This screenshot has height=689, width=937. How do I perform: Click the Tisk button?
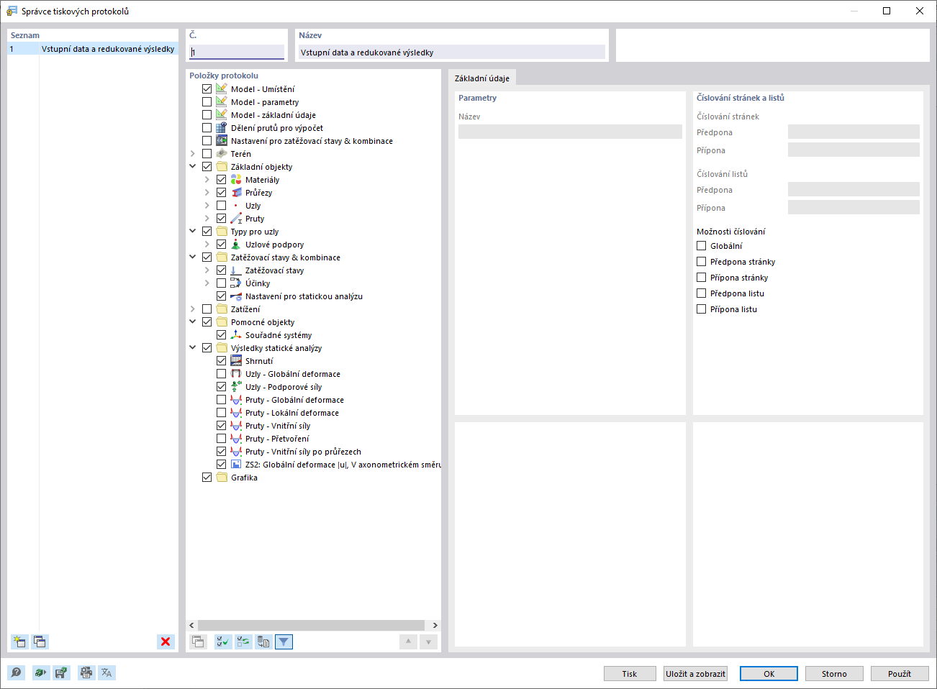click(630, 674)
